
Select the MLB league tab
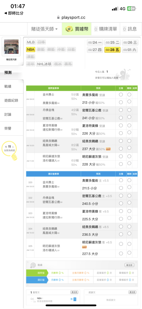click(31, 42)
